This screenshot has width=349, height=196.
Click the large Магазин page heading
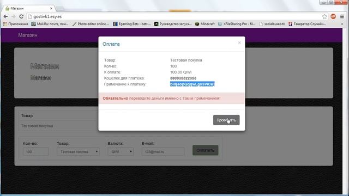click(45, 66)
